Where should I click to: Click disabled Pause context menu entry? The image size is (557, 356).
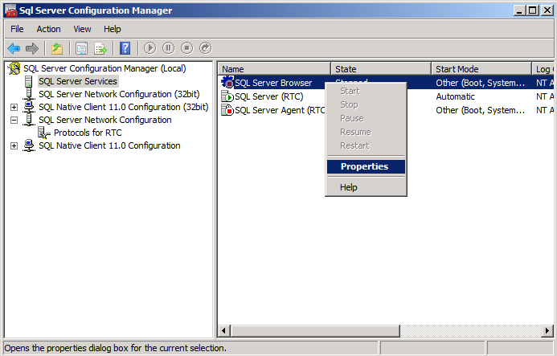tap(366, 118)
